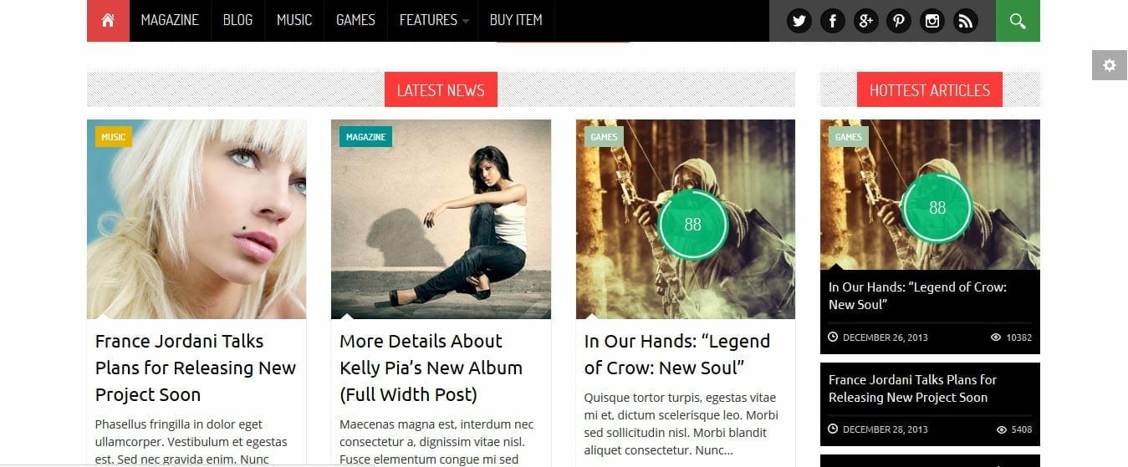1128x467 pixels.
Task: Select the Blog menu item
Action: tap(237, 20)
